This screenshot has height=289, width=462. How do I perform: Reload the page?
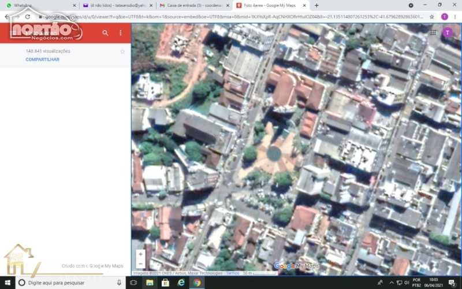coord(27,17)
